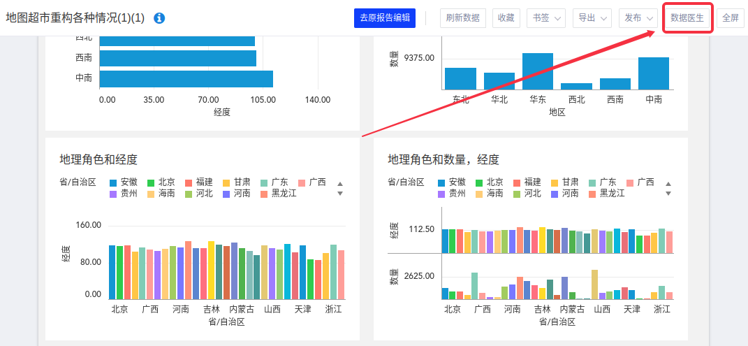Image resolution: width=748 pixels, height=346 pixels.
Task: Click the info icon beside the report title
Action: point(159,18)
